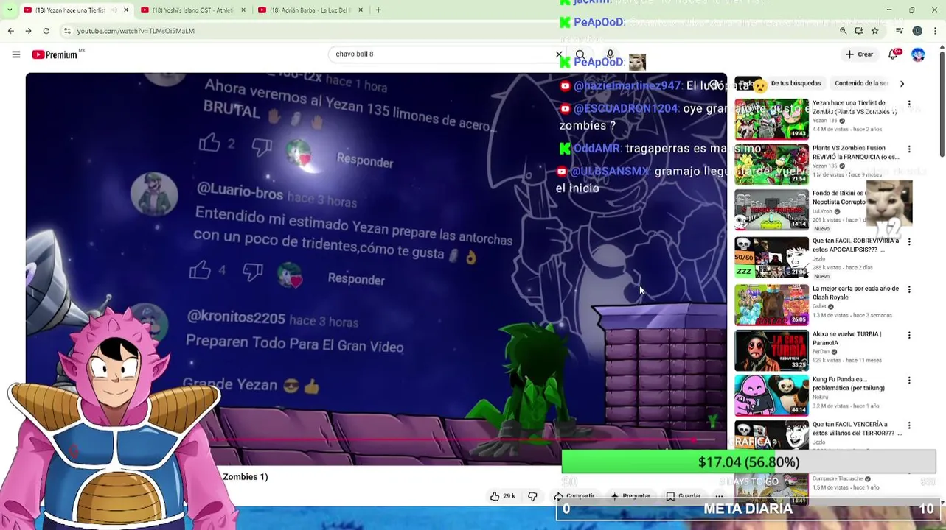946x530 pixels.
Task: Open options for Kung Fu Panda video
Action: tap(909, 381)
